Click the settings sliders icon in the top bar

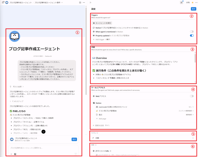[182, 3]
